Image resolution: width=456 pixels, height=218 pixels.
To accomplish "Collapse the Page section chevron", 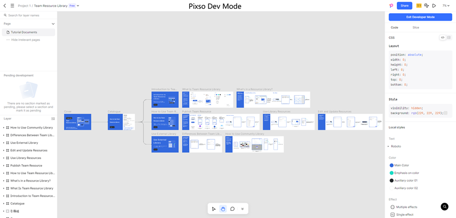I will 53,24.
